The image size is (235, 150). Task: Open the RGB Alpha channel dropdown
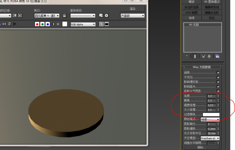(83, 24)
